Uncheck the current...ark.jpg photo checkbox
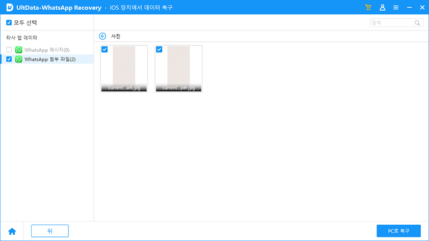The width and height of the screenshot is (429, 241). 105,49
